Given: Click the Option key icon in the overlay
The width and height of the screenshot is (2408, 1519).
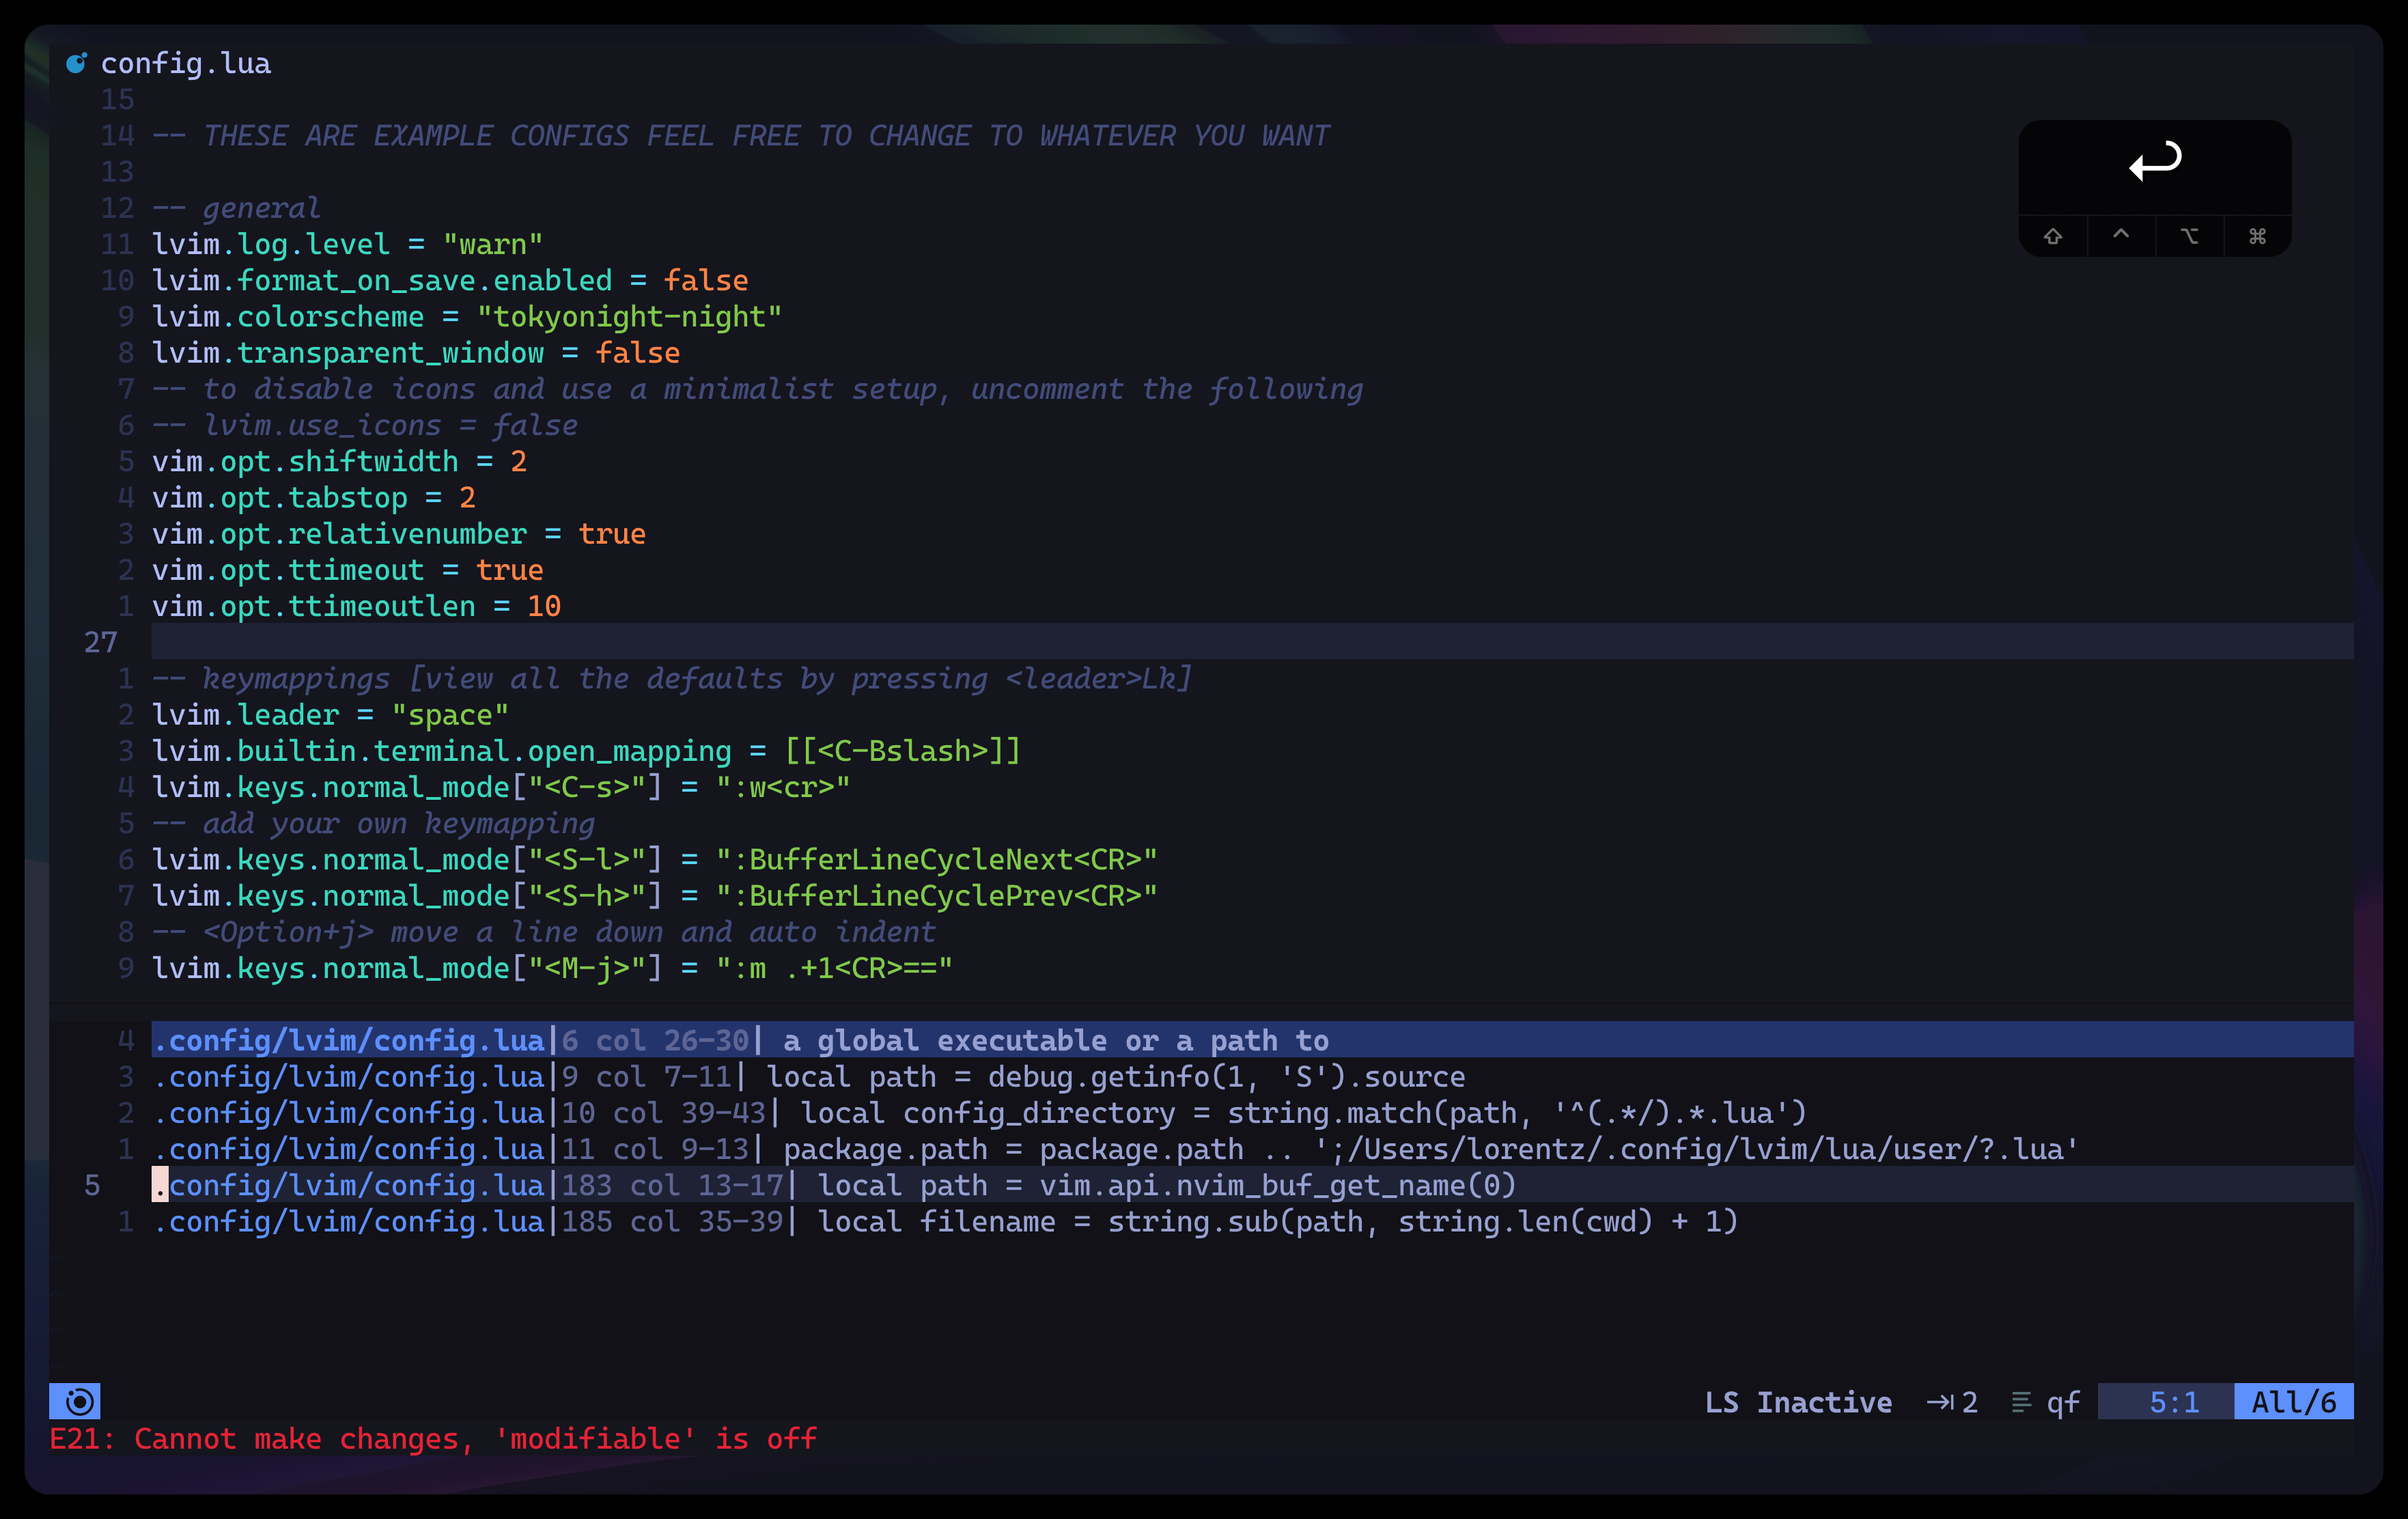Looking at the screenshot, I should [x=2189, y=237].
